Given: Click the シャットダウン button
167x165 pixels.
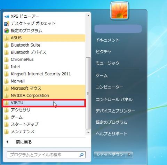Looking at the screenshot, I should pyautogui.click(x=110, y=155).
